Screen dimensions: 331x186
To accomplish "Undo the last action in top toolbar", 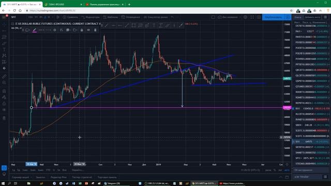I will tap(172, 17).
